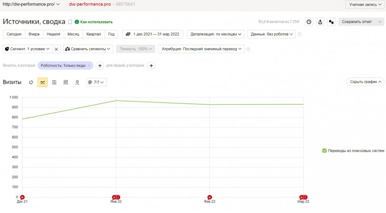Open 'Детализация: по месяцам' dropdown
This screenshot has height=213, width=386.
(216, 34)
